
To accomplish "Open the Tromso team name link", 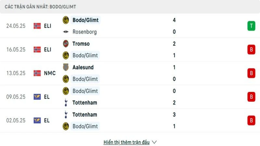I will pyautogui.click(x=81, y=43).
